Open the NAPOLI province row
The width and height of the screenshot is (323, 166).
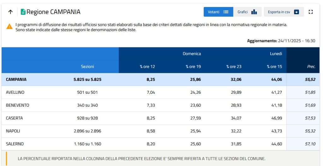(13, 131)
